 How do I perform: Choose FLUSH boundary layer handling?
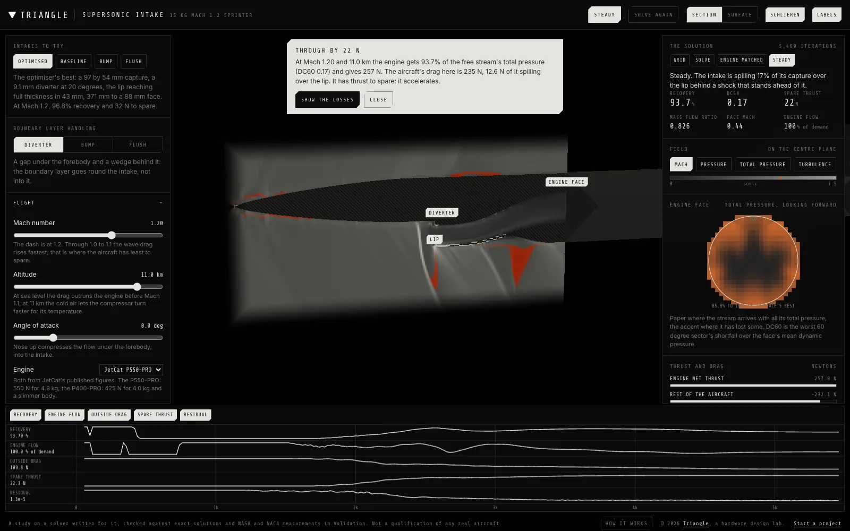tap(138, 145)
